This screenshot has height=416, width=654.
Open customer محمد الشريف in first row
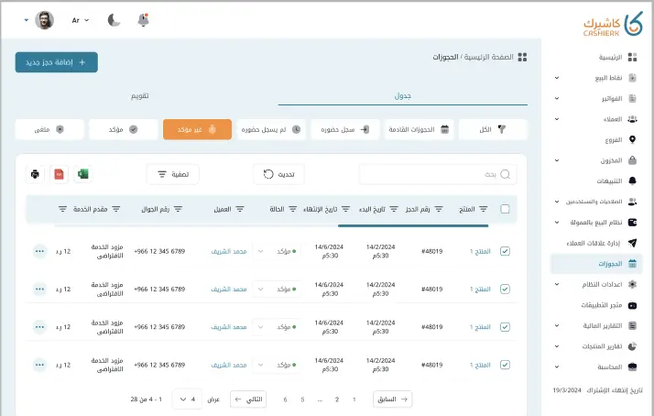click(229, 251)
